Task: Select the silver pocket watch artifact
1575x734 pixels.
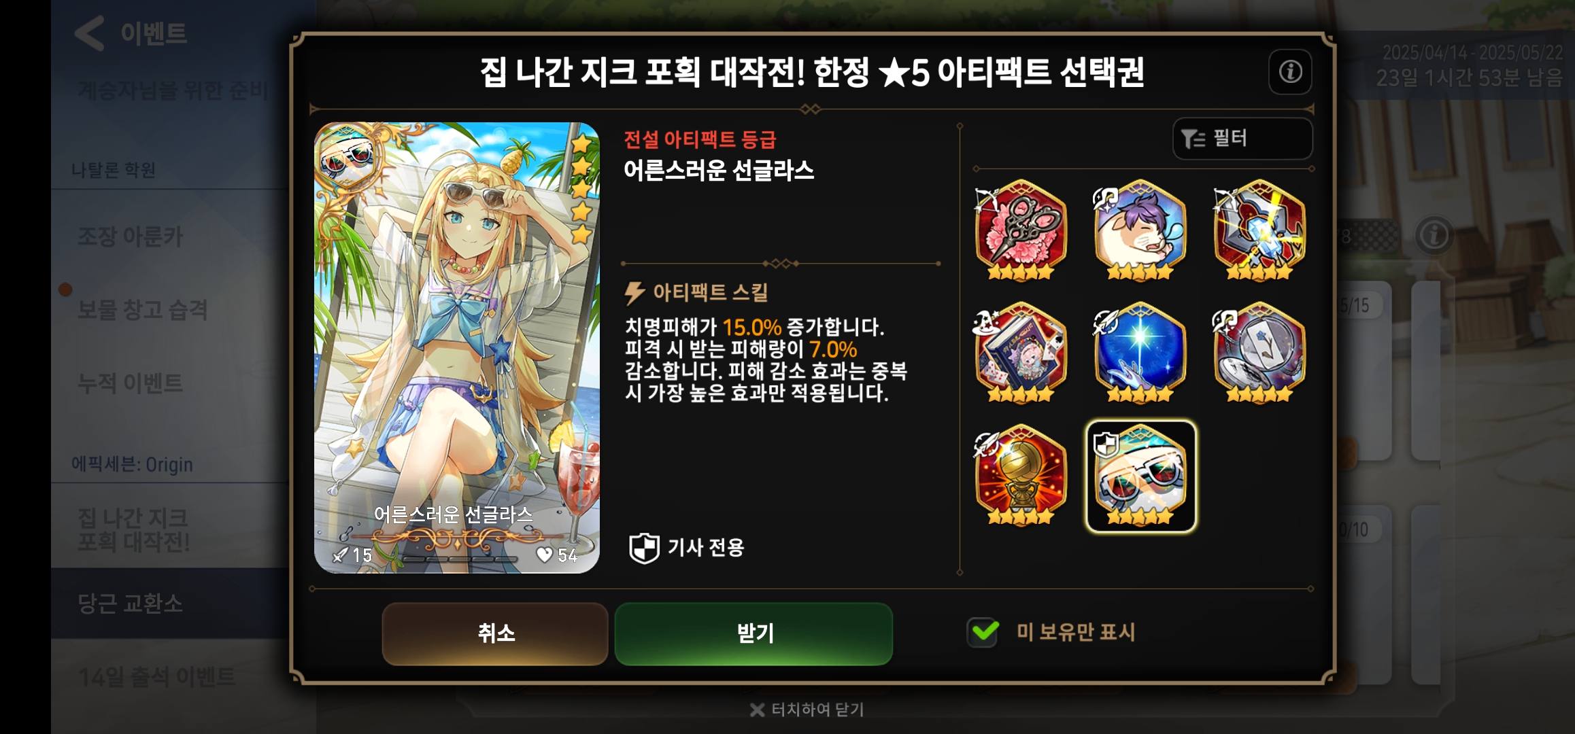Action: 1260,352
